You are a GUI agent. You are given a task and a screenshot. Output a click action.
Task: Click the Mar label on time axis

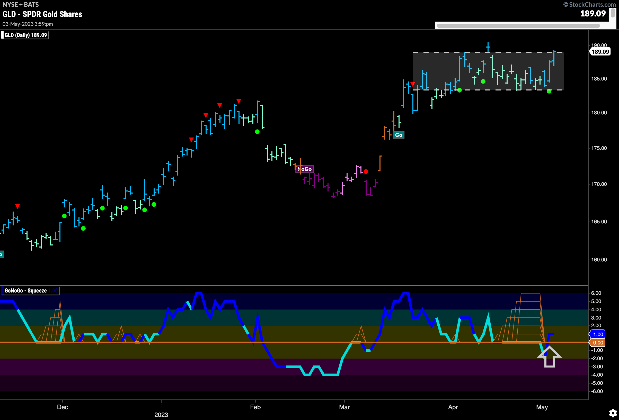click(344, 407)
